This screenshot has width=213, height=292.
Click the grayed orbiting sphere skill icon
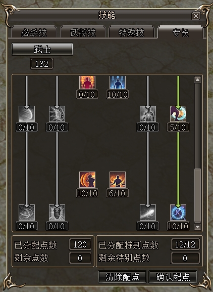pyautogui.click(x=27, y=213)
